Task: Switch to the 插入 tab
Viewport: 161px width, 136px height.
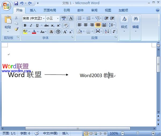Action: point(33,10)
